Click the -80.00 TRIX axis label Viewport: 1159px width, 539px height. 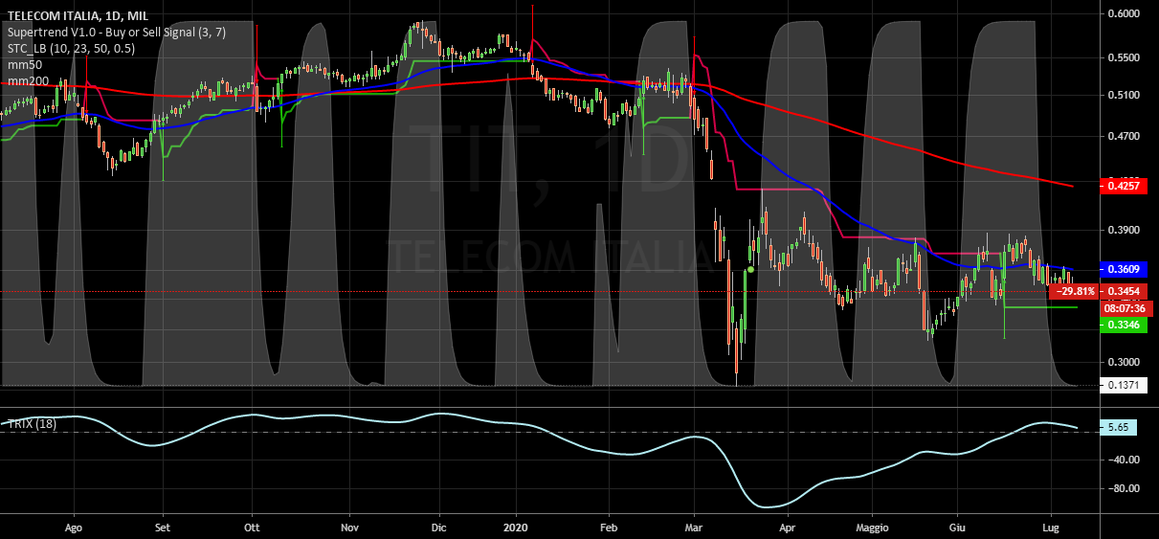(1122, 489)
